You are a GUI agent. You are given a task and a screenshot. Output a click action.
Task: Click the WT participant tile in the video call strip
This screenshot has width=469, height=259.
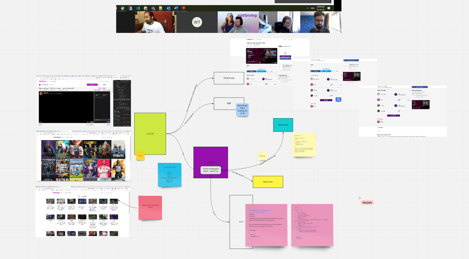tap(197, 22)
